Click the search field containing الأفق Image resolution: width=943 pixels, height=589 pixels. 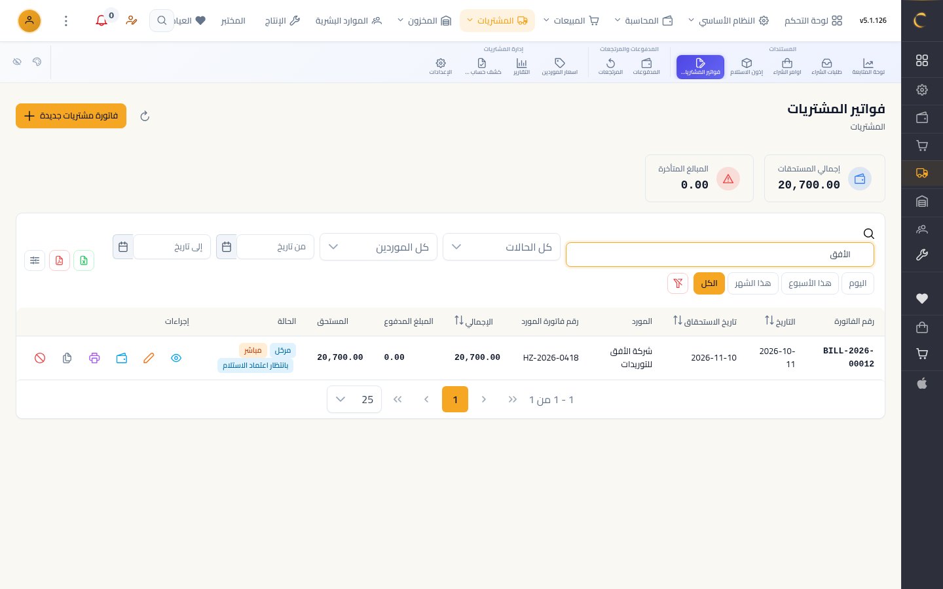(x=720, y=255)
